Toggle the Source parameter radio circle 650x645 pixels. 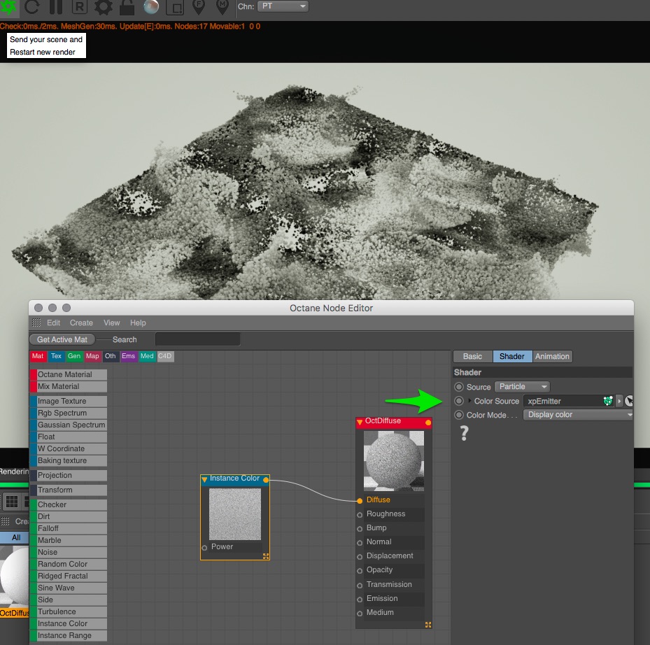tap(459, 387)
